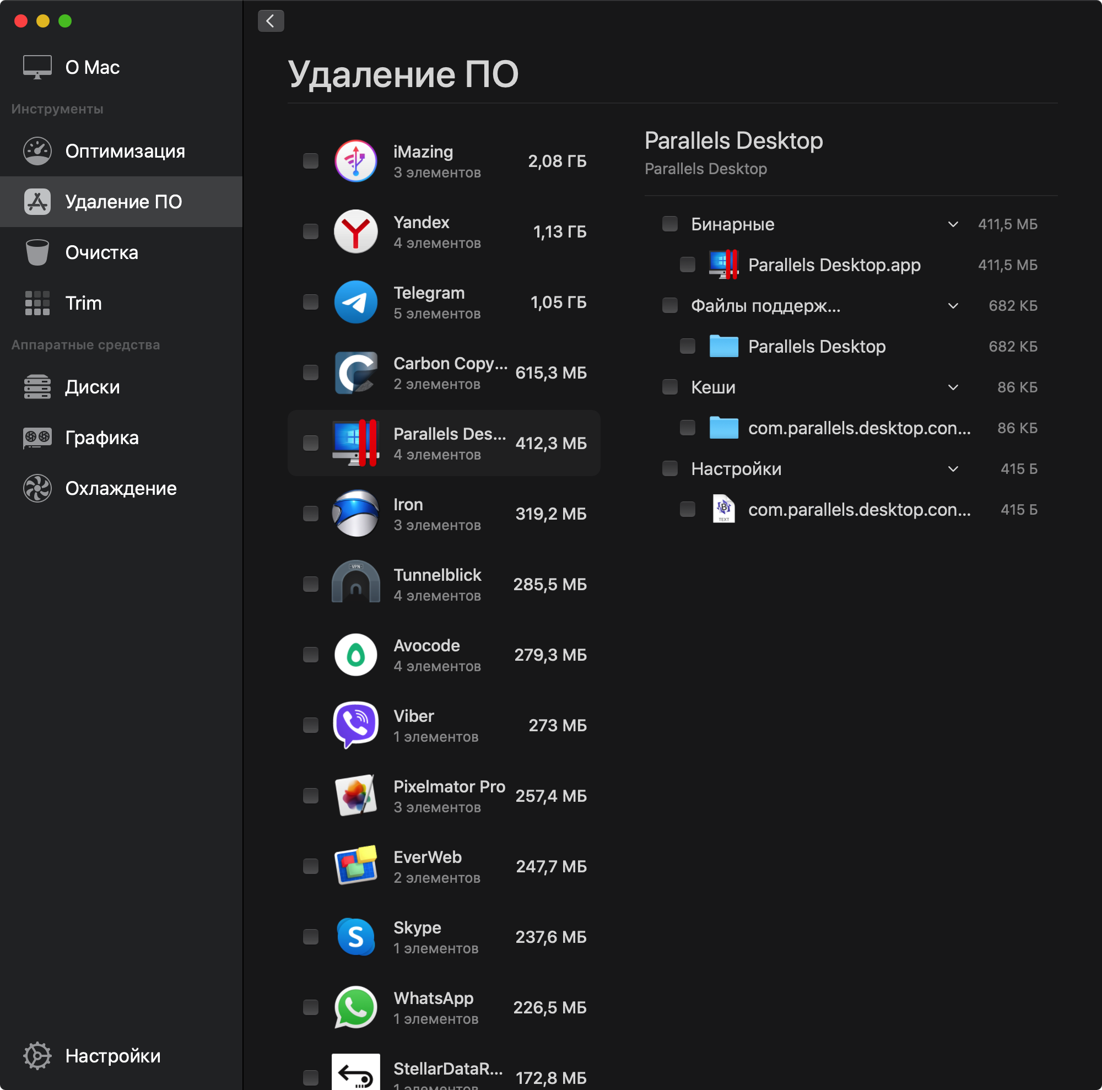Tick the Telegram checkbox
The height and width of the screenshot is (1090, 1102).
(310, 303)
